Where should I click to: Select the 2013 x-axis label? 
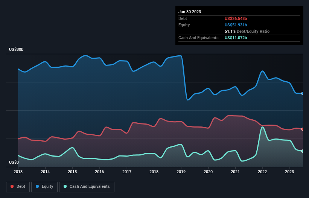pyautogui.click(x=18, y=172)
